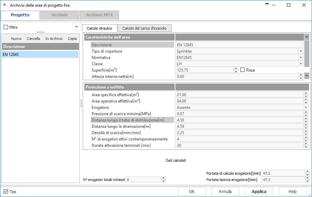Viewport: 312px width, 197px height.
Task: Click the Nuovo toolbar button
Action: [x=16, y=39]
